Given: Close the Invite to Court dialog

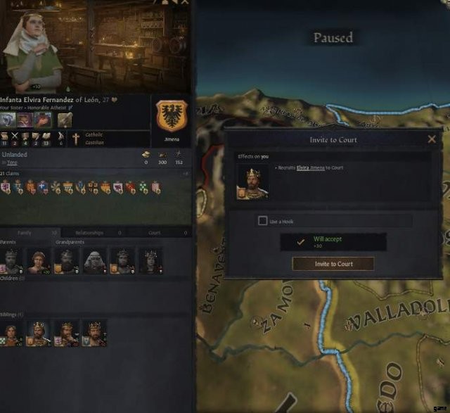Looking at the screenshot, I should pos(432,139).
